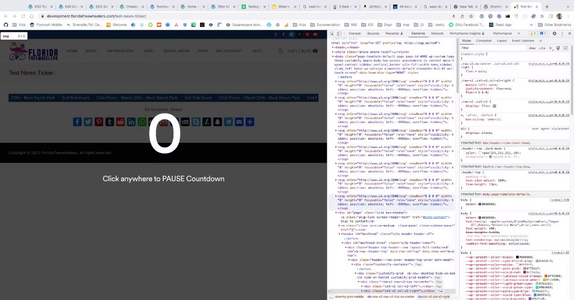
Task: Toggle the :hov element state panel
Action: coord(532,48)
